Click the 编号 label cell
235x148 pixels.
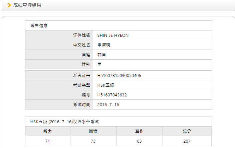(59, 95)
